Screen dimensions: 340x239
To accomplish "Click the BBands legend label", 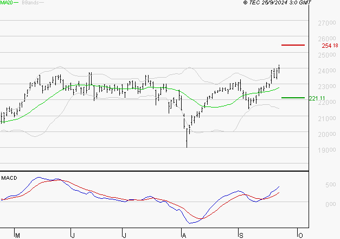I will click(30, 3).
